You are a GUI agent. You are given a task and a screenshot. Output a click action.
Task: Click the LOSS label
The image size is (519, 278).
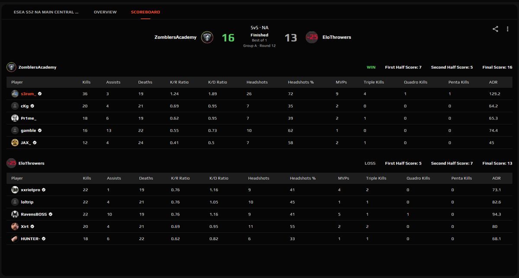point(370,163)
